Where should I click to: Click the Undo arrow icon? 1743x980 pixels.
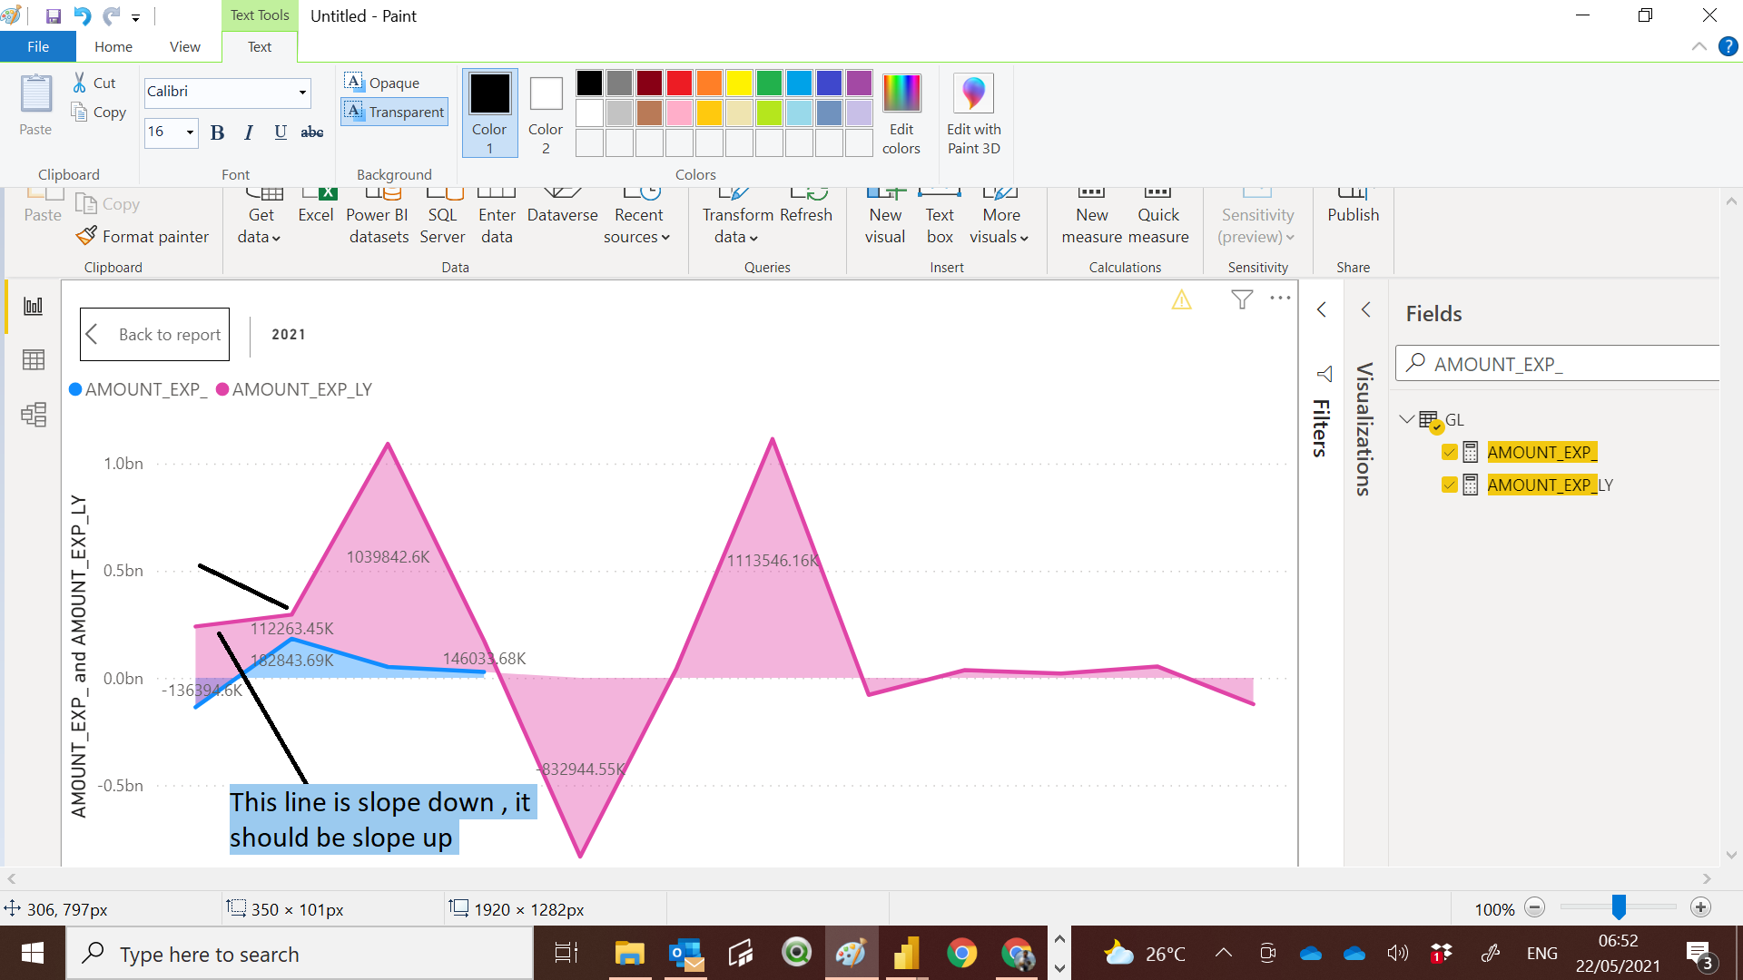(83, 16)
